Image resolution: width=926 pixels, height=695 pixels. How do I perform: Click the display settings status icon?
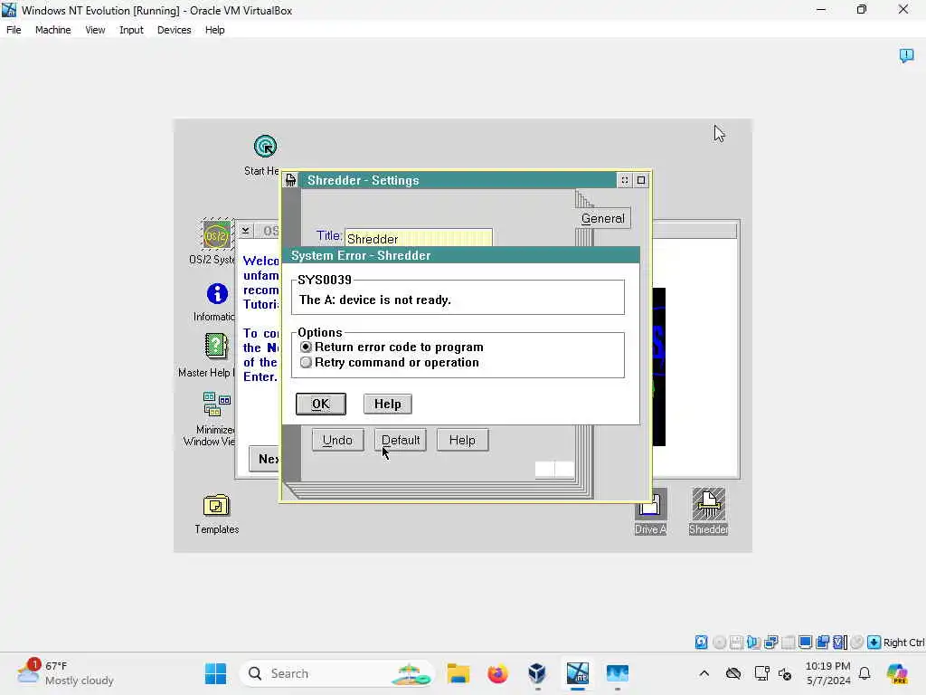(805, 643)
